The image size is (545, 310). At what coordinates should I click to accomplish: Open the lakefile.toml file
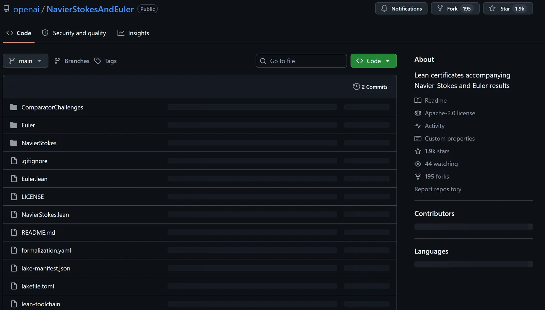[x=38, y=286]
